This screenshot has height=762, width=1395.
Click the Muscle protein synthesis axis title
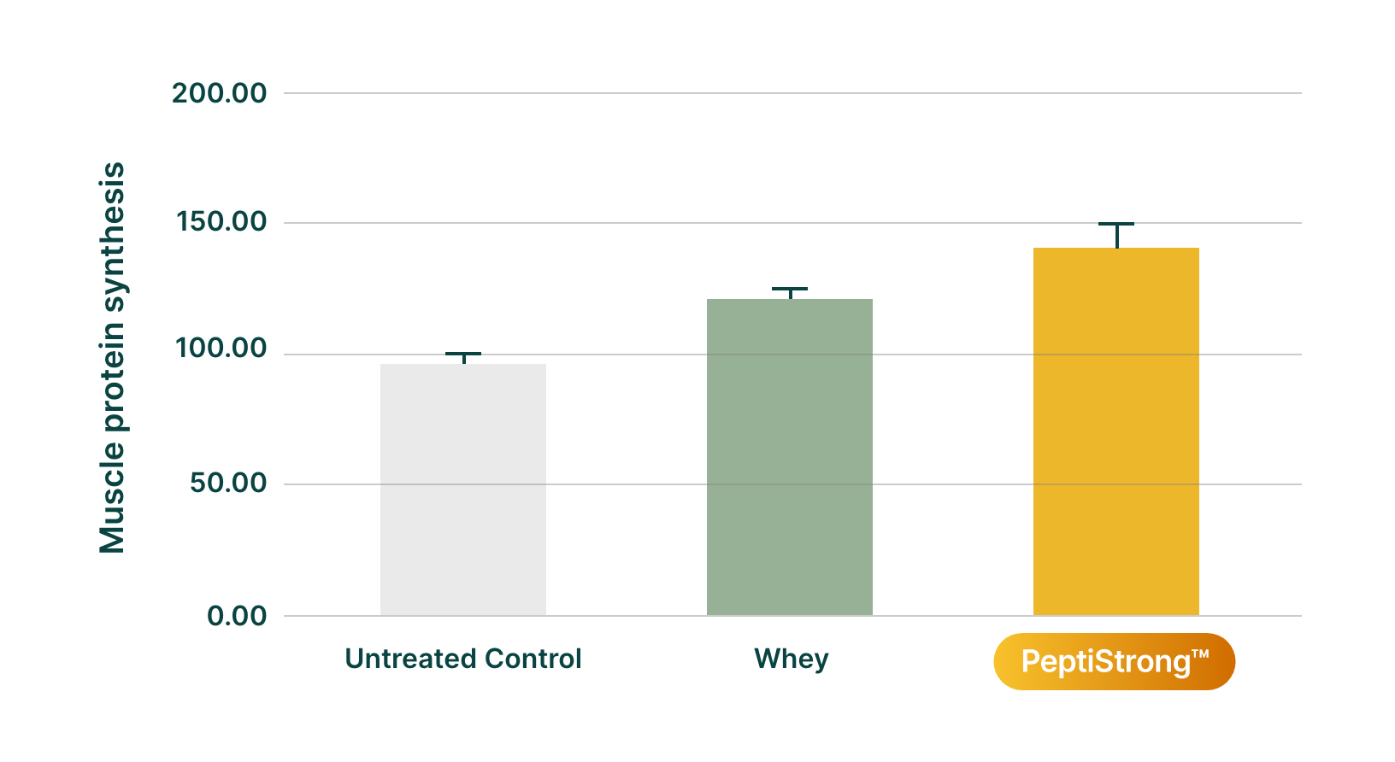pos(112,357)
